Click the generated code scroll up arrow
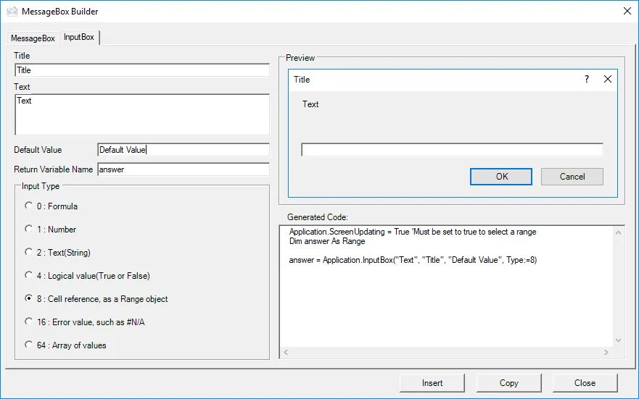639x399 pixels. click(x=618, y=232)
